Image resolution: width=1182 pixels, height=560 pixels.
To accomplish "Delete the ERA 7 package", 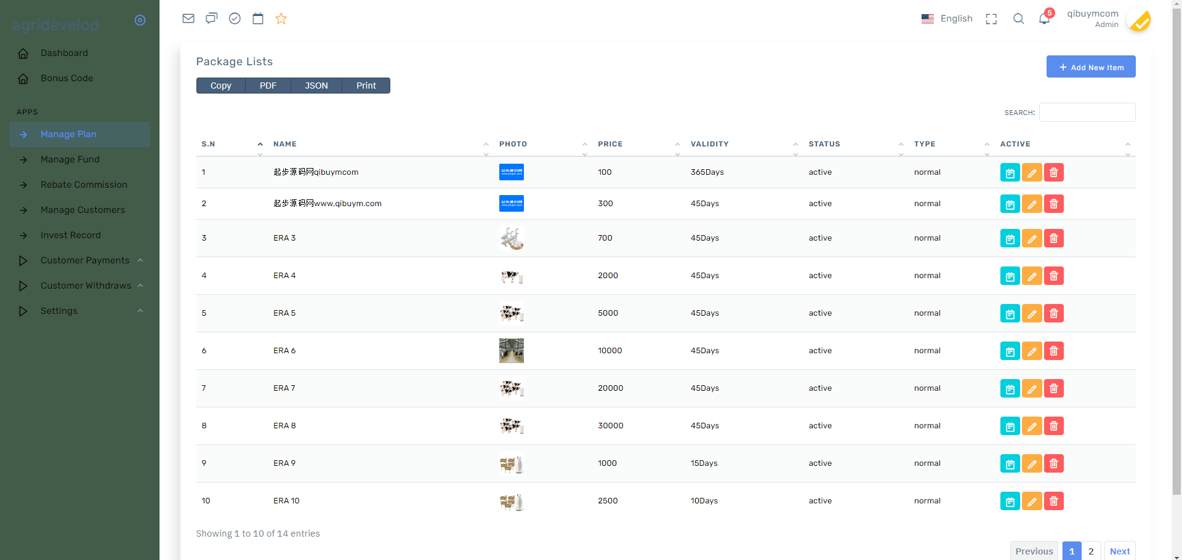I will coord(1054,388).
